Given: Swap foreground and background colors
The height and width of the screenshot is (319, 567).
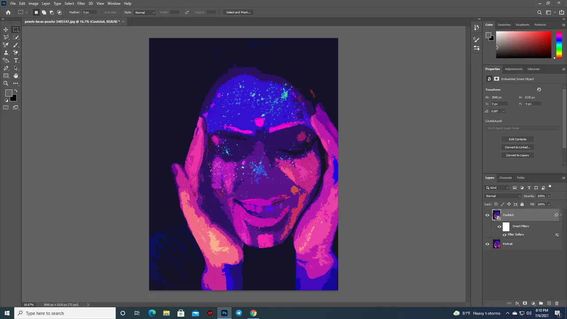Looking at the screenshot, I should pyautogui.click(x=16, y=91).
